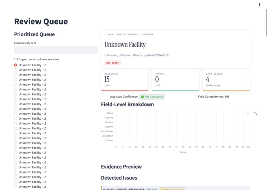Select the currently checked Unknown Facility radio

tap(16, 65)
